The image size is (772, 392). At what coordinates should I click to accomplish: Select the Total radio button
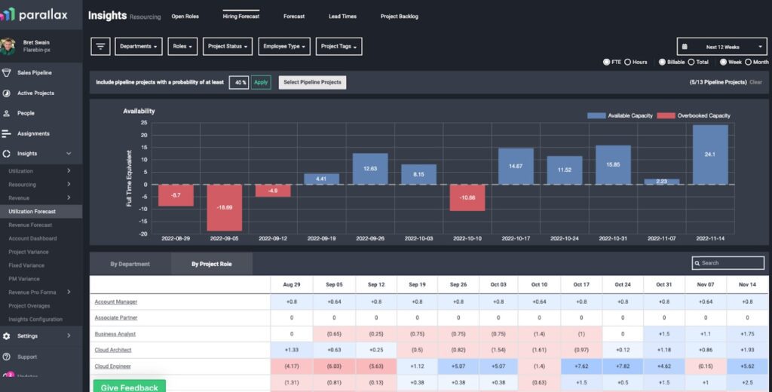[691, 62]
